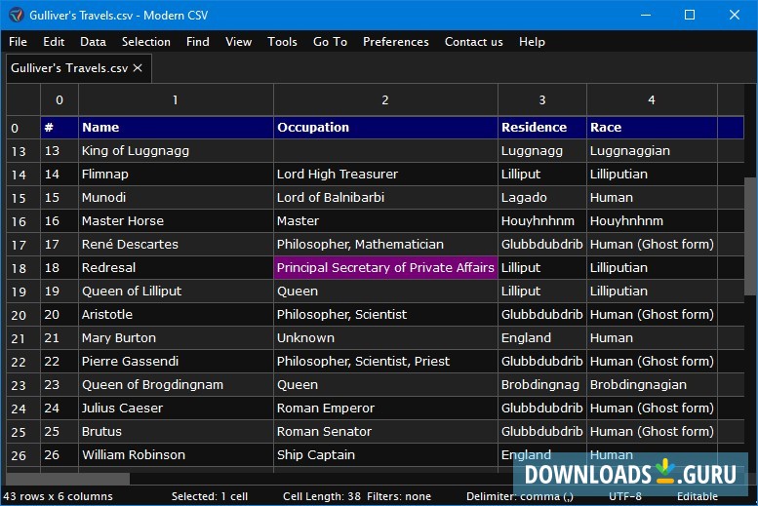Viewport: 758px width, 506px height.
Task: Click the Filters: none status text
Action: [399, 497]
